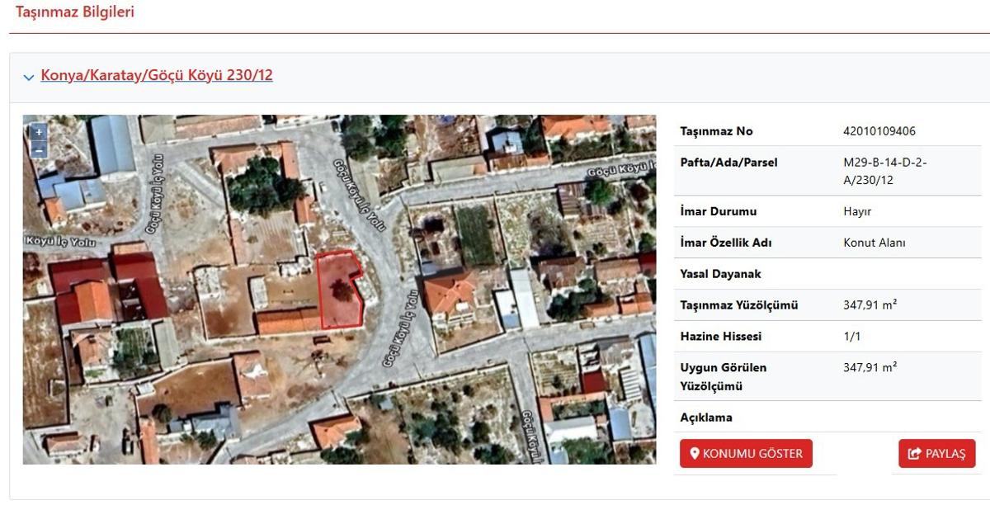Screen dimensions: 990x505
Task: Click the Hazine Hissesi 1/1 value
Action: click(851, 336)
